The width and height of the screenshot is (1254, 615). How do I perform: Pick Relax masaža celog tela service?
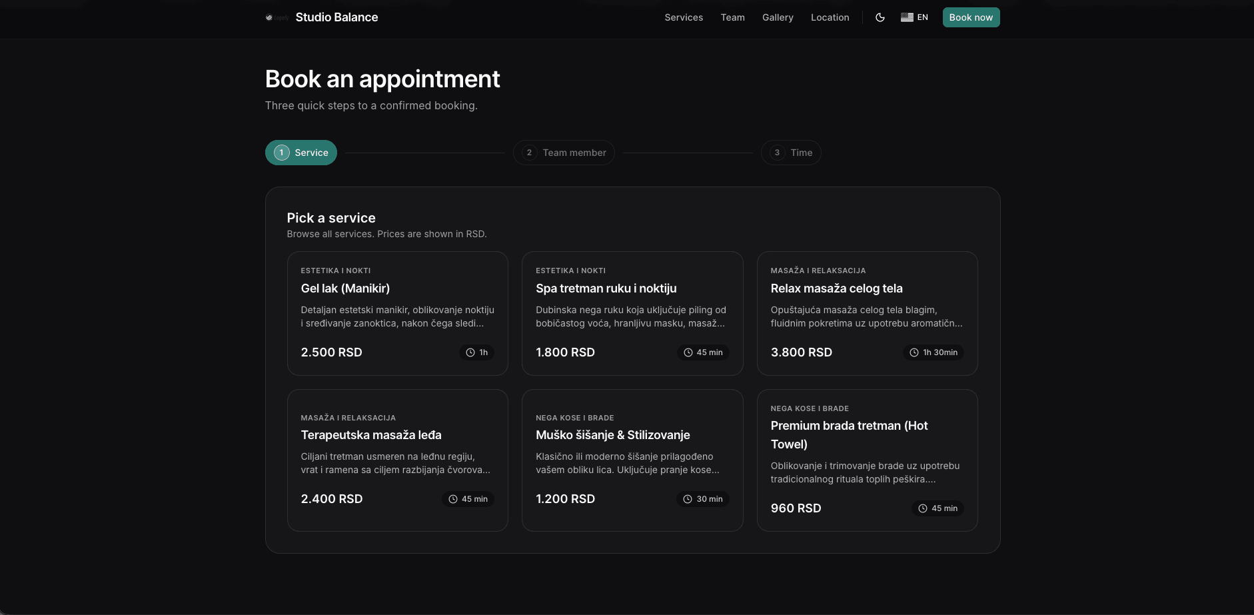tap(868, 313)
